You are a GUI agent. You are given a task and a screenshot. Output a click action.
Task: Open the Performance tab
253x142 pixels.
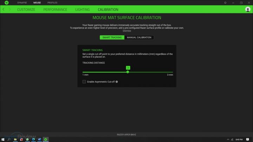(55, 9)
